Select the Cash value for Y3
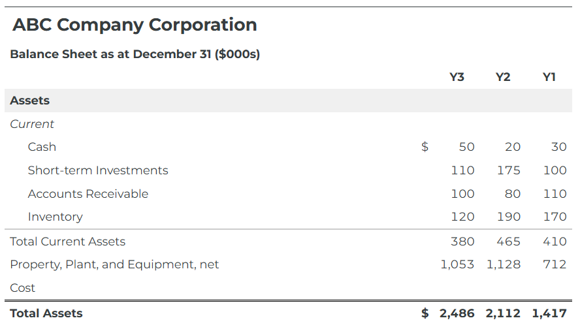Screen dimensions: 580x331 [x=466, y=147]
